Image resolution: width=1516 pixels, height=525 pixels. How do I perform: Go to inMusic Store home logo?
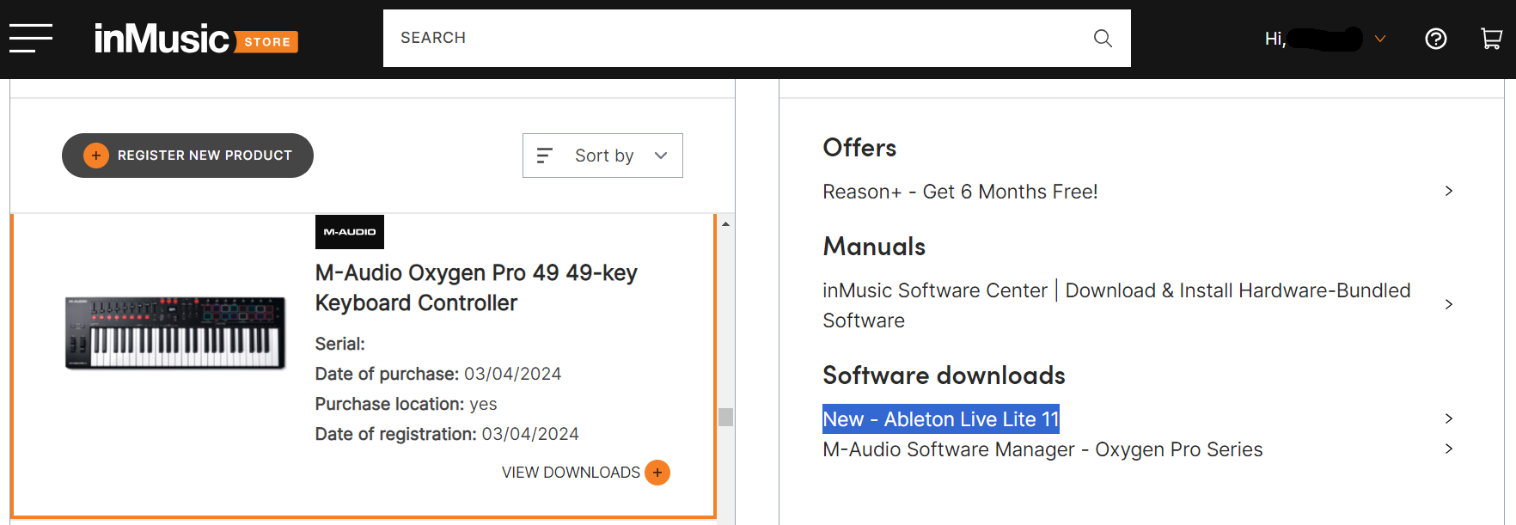(x=196, y=39)
